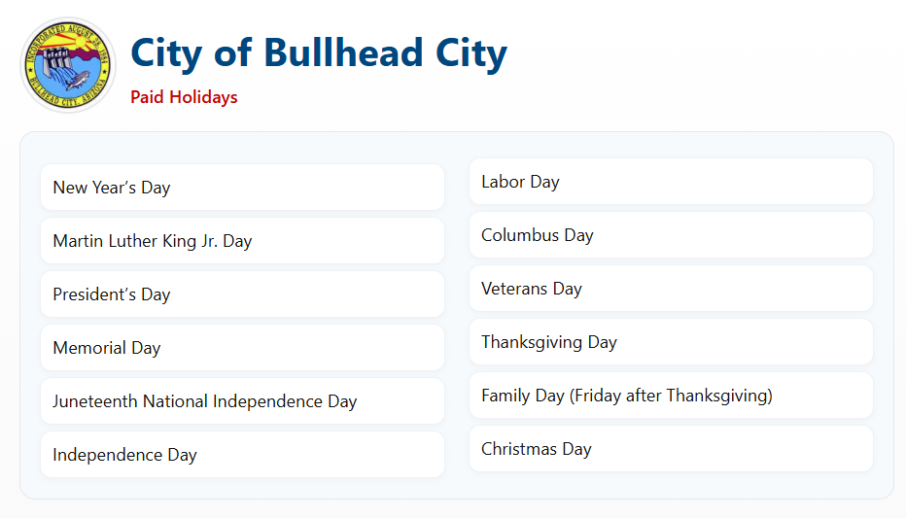Open the Labor Day entry
The width and height of the screenshot is (906, 518).
coord(671,182)
